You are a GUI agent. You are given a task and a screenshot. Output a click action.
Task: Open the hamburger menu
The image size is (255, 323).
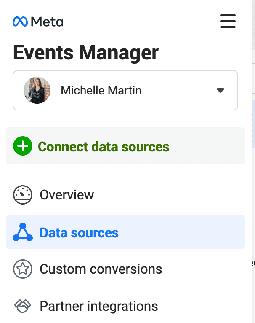(x=228, y=21)
